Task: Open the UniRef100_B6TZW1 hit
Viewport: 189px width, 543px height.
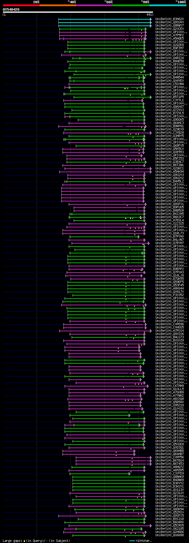Action: point(170,165)
